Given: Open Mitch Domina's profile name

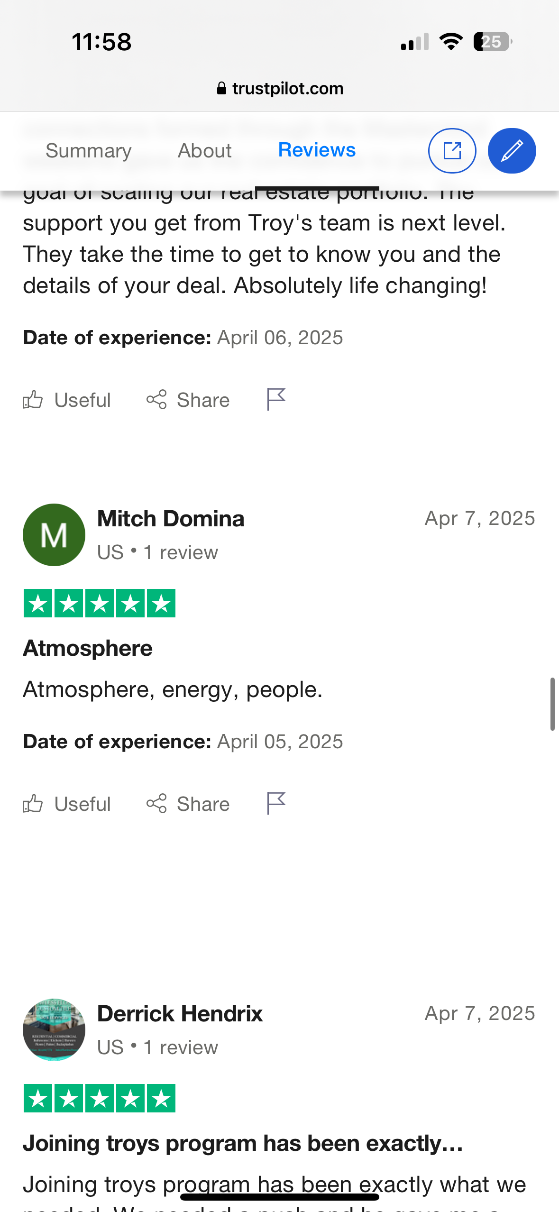Looking at the screenshot, I should point(171,519).
